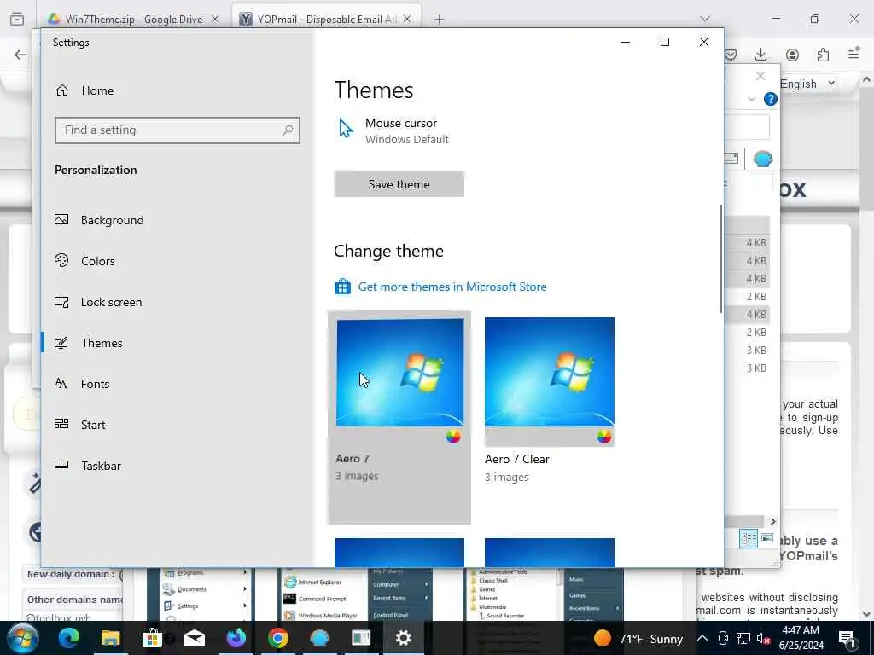Open the list all tabs dropdown
The width and height of the screenshot is (874, 655).
704,19
